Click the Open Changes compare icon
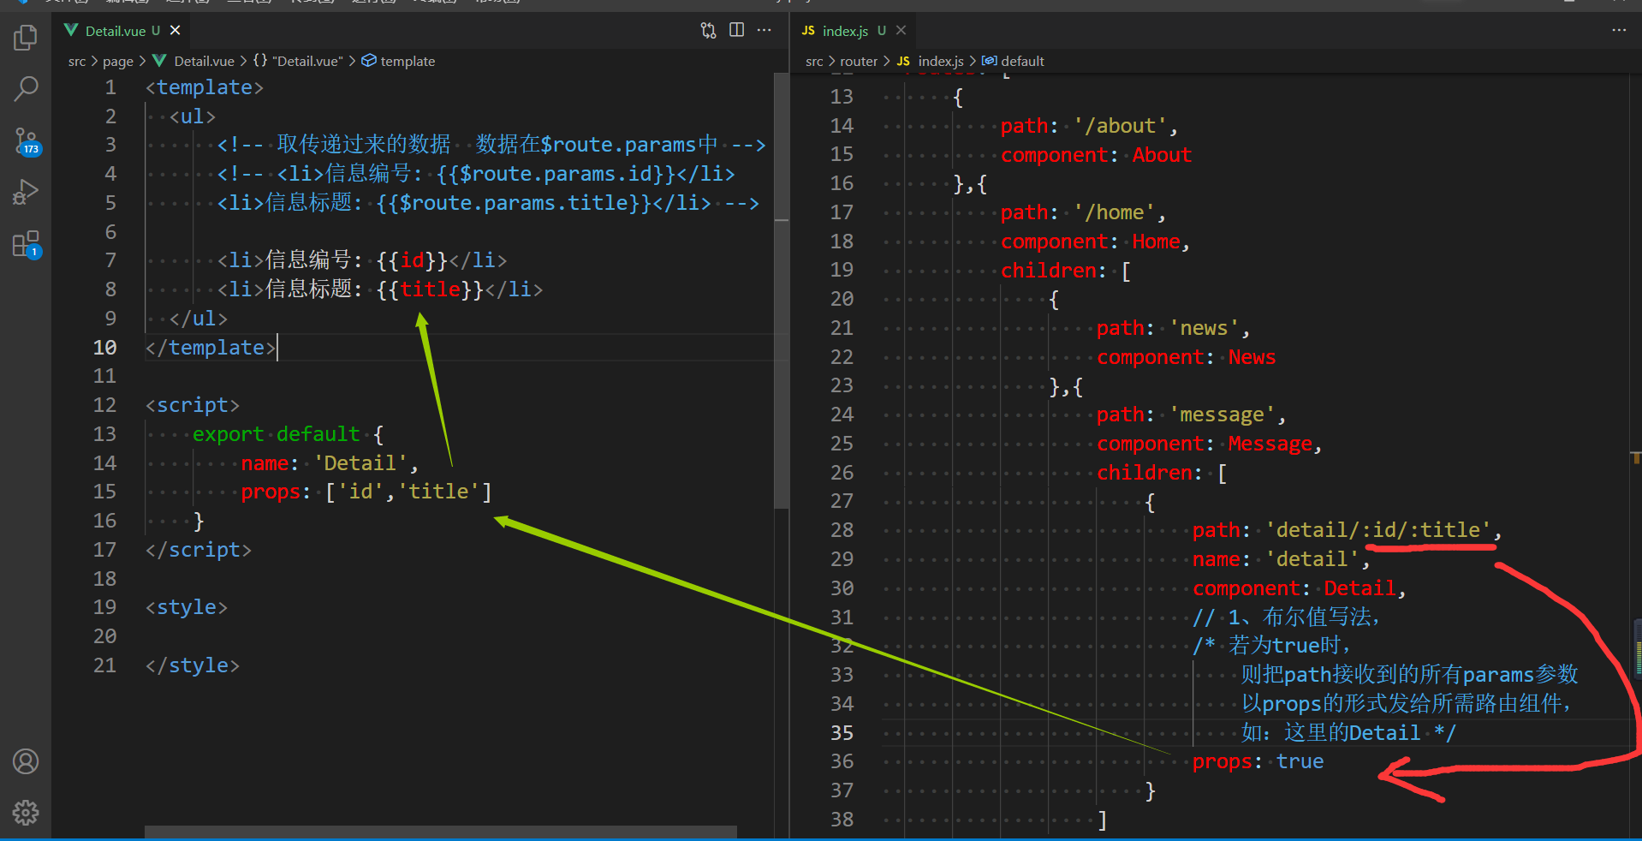Image resolution: width=1642 pixels, height=841 pixels. [x=708, y=30]
